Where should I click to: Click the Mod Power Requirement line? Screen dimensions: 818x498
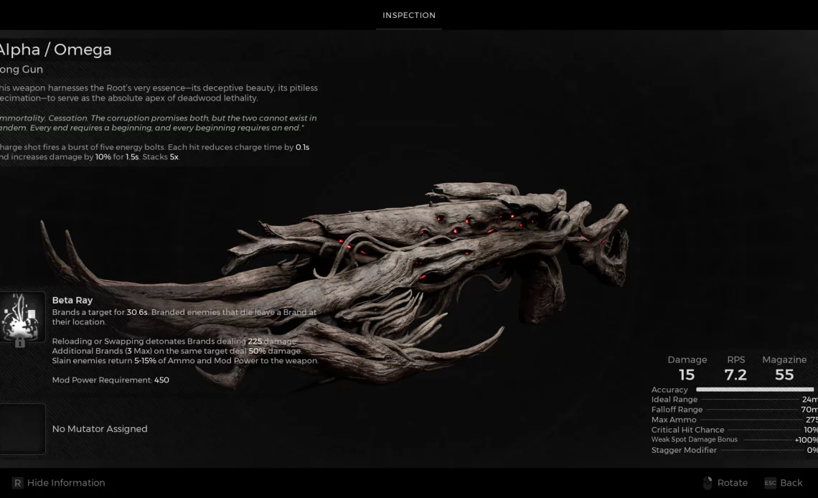coord(111,380)
